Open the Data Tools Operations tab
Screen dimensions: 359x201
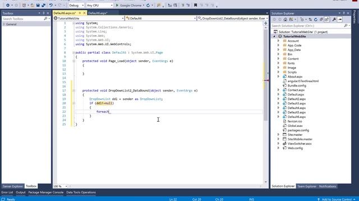[x=81, y=192]
